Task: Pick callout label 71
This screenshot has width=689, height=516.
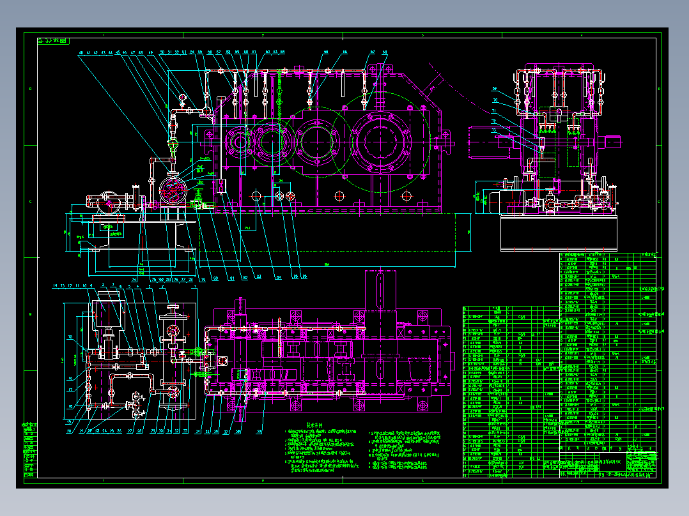Action: [494, 111]
